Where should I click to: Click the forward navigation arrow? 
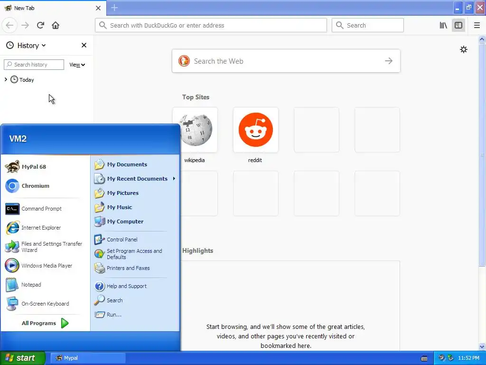click(x=25, y=25)
